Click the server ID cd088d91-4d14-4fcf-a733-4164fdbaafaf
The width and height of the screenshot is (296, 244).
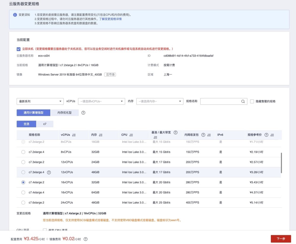(x=188, y=56)
